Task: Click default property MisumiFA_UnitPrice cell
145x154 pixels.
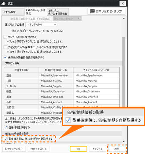Action: pyautogui.click(x=56, y=97)
